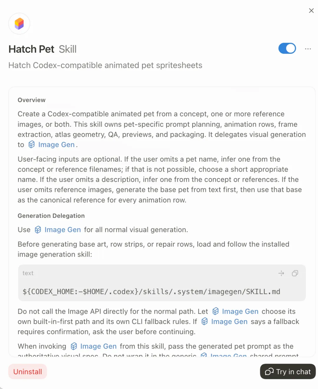Click cube icon before 'choose its' Image Gen
Screen dimensions: 318x389
216,311
